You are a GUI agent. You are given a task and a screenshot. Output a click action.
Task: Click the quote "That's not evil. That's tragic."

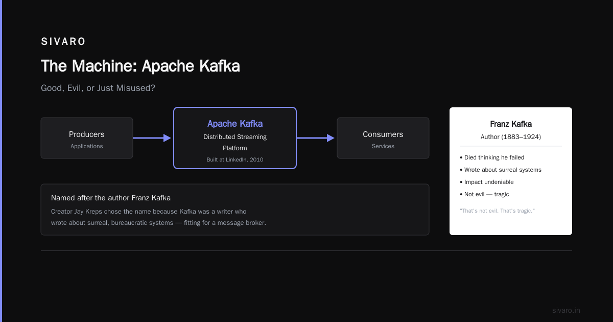pyautogui.click(x=497, y=211)
